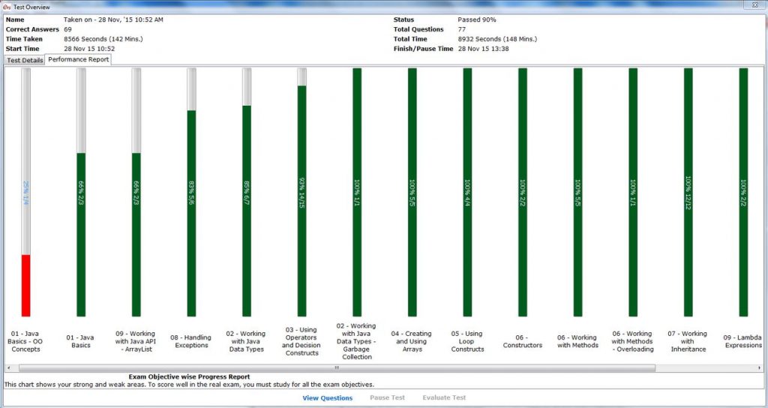768x408 pixels.
Task: Click the Test Overview window title icon
Action: pyautogui.click(x=7, y=6)
